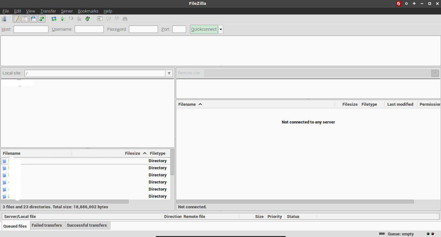Open the Transfer menu
441x237 pixels.
point(48,11)
